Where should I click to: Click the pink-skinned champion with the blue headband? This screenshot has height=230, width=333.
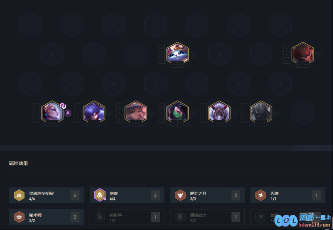pos(136,111)
